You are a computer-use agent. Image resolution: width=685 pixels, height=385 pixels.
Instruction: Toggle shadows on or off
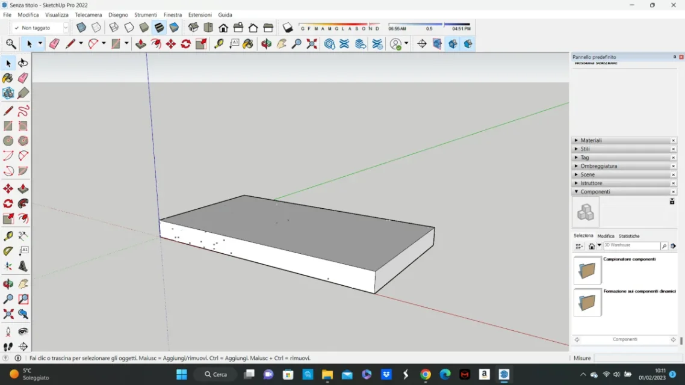(288, 28)
